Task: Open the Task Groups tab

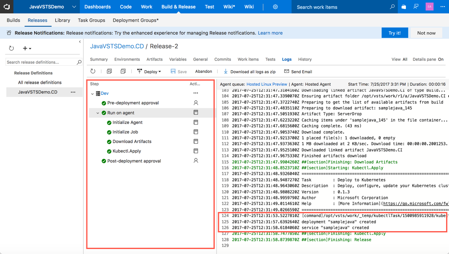Action: pyautogui.click(x=91, y=20)
